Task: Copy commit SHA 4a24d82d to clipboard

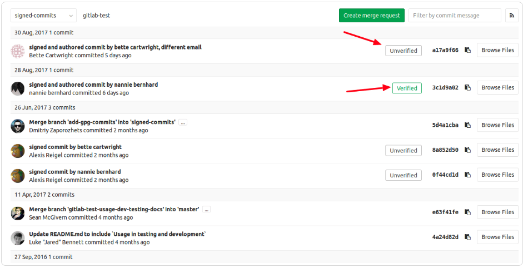Action: click(468, 237)
